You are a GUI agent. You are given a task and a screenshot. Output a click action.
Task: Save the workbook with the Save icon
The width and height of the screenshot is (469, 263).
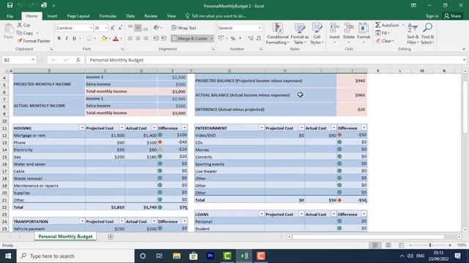pos(10,5)
